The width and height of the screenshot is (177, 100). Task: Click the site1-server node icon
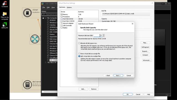point(27,85)
